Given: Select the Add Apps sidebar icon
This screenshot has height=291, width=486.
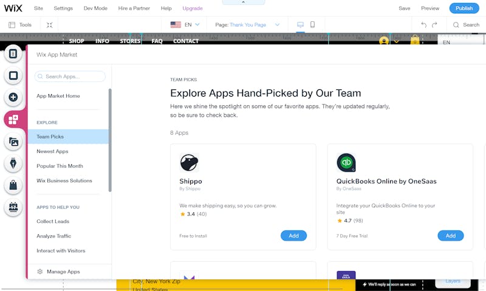Looking at the screenshot, I should click(x=13, y=119).
